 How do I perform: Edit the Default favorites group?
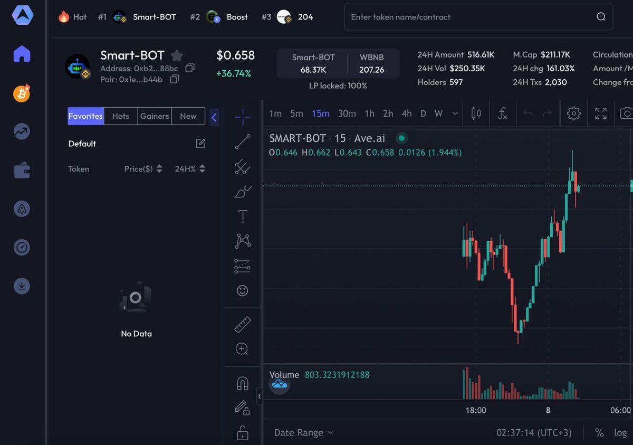coord(200,144)
